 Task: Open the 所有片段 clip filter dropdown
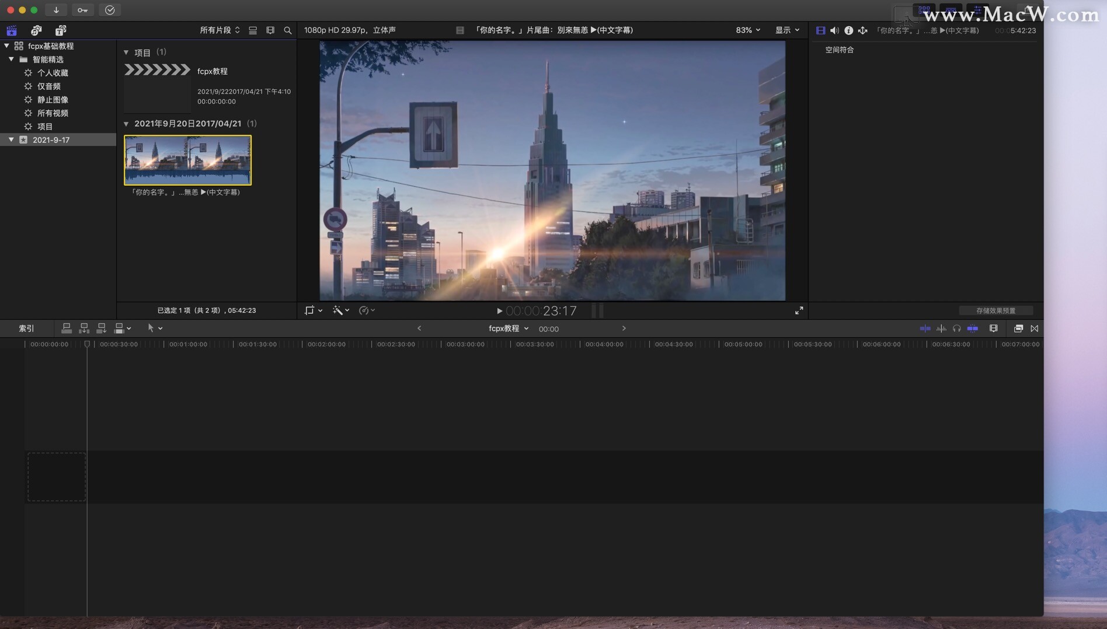pos(220,30)
